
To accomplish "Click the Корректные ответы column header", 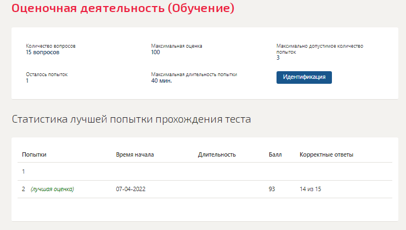I will click(326, 154).
